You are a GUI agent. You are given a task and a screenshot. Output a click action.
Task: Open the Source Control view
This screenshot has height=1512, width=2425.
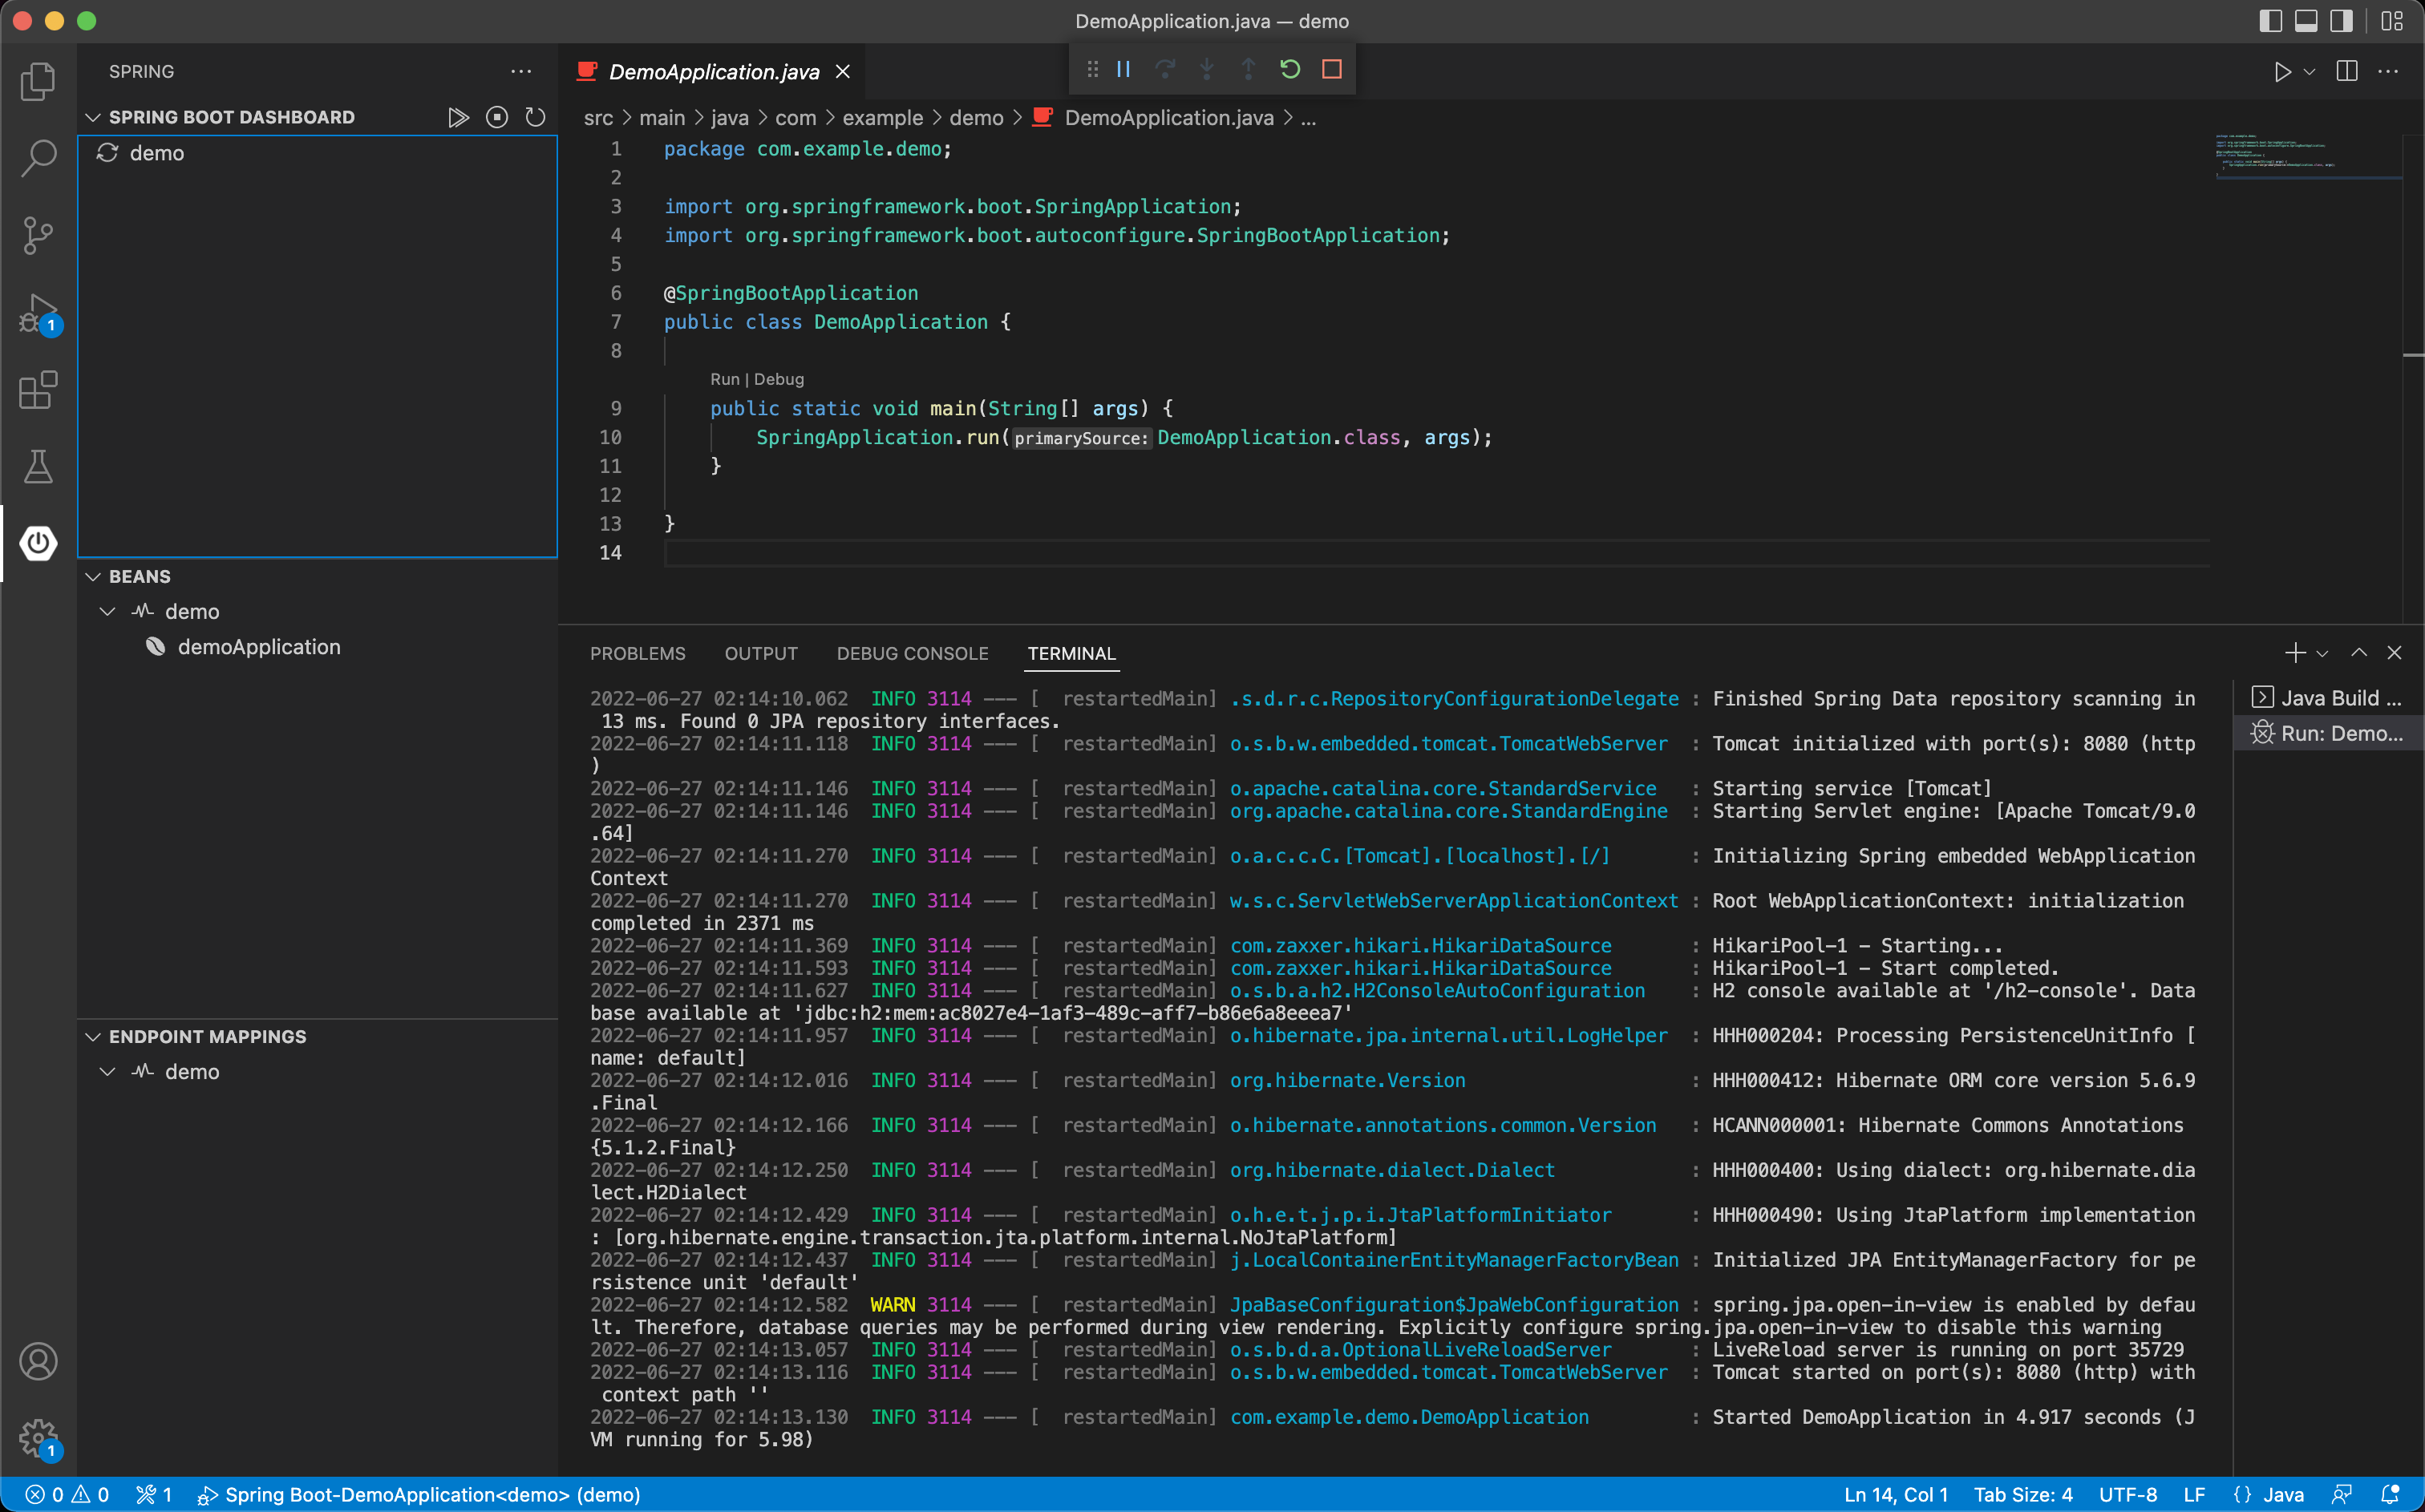(x=38, y=236)
